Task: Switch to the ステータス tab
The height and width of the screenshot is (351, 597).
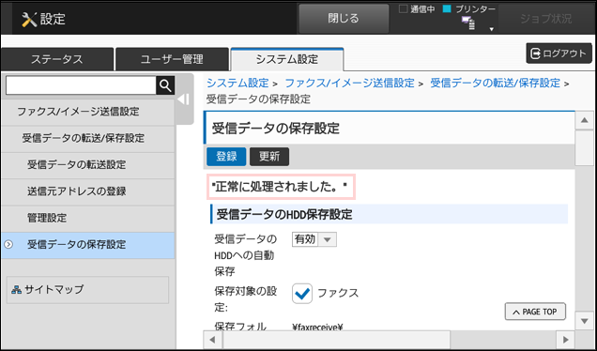Action: tap(57, 59)
